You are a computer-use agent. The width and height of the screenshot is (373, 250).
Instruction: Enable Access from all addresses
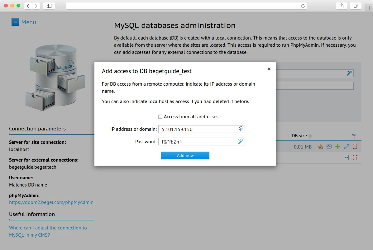160,117
